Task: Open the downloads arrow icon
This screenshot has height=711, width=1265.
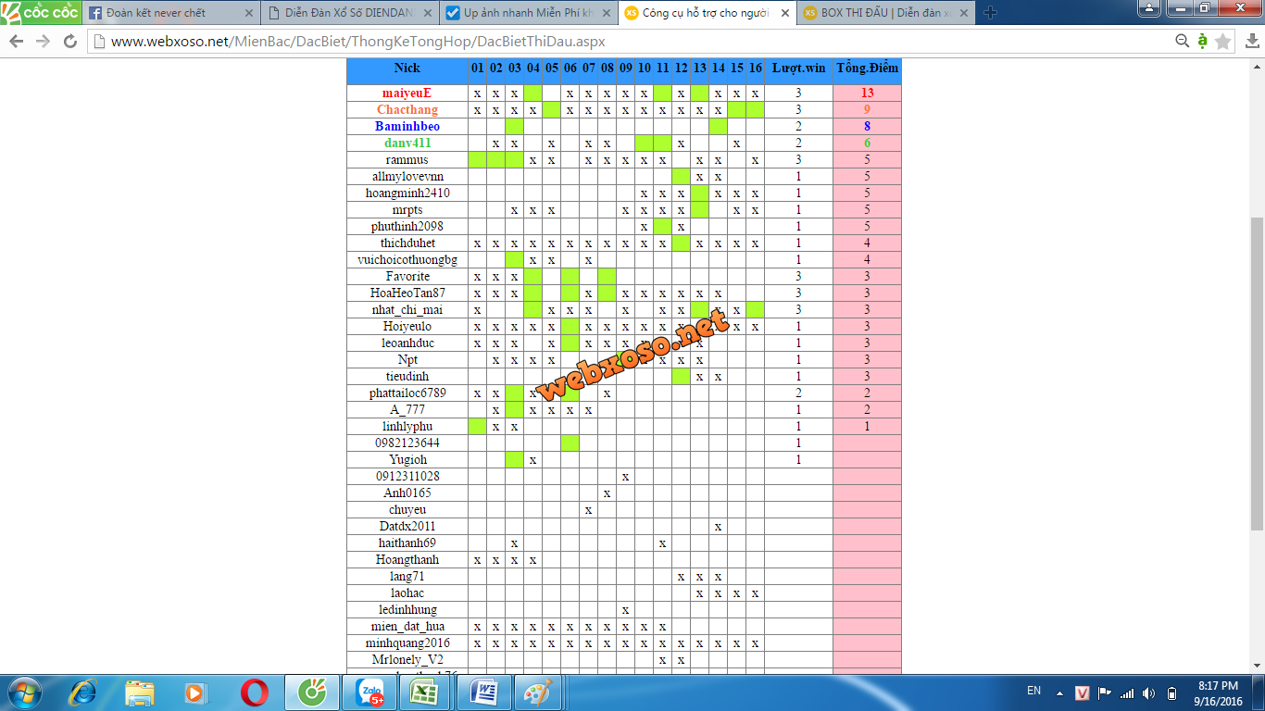Action: (1252, 41)
